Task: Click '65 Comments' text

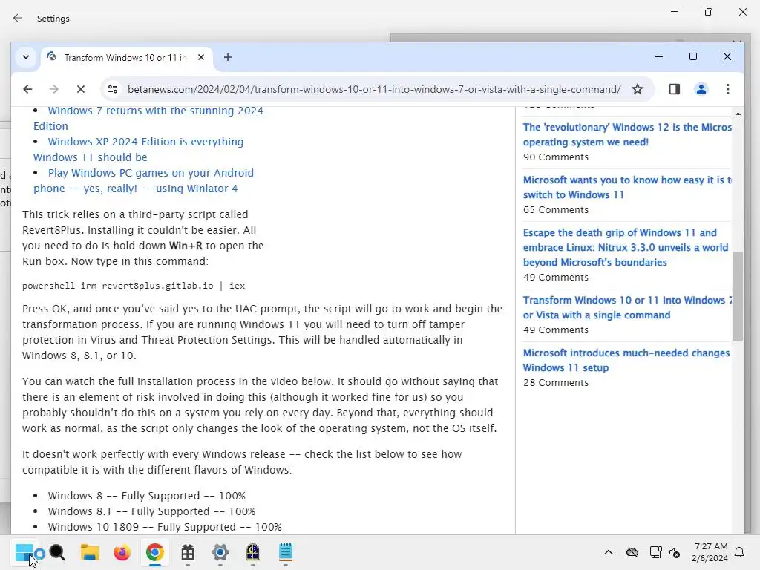Action: coord(555,210)
